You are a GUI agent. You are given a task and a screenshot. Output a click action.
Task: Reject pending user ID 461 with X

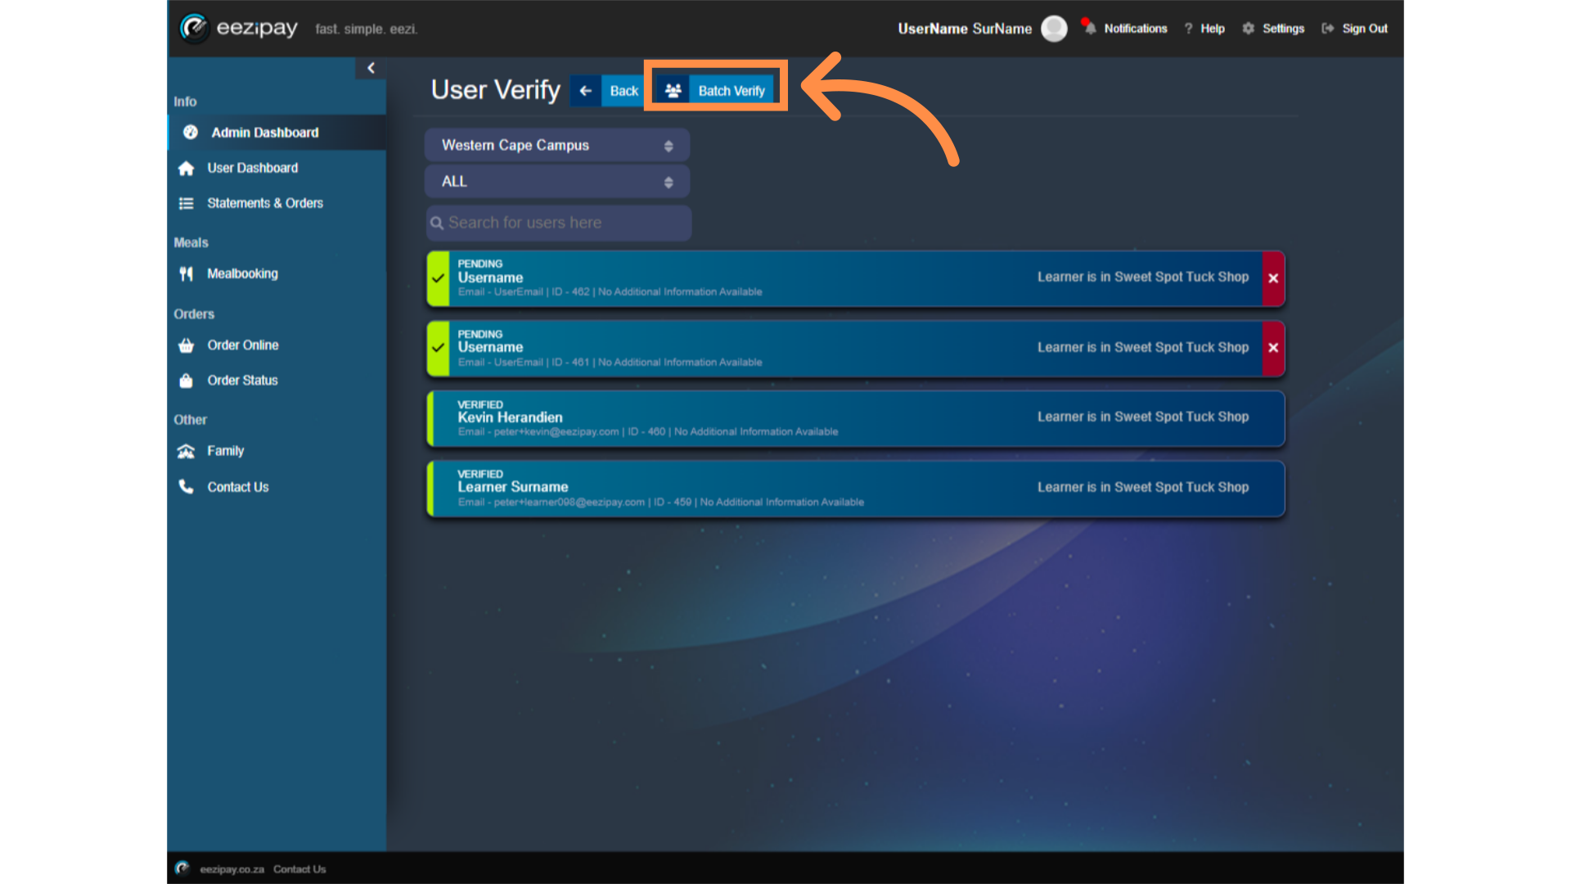click(x=1273, y=348)
